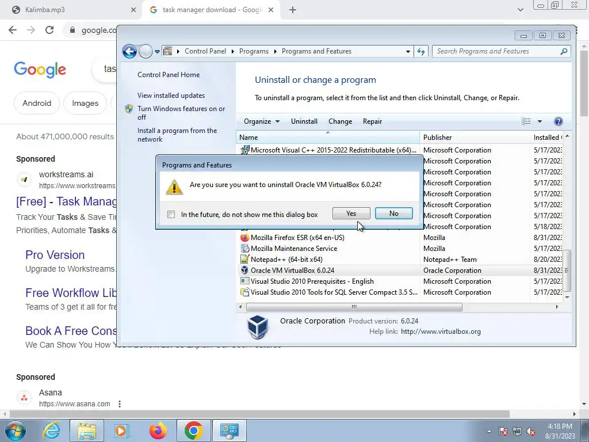Open more view options dropdown arrow
589x442 pixels.
[540, 121]
